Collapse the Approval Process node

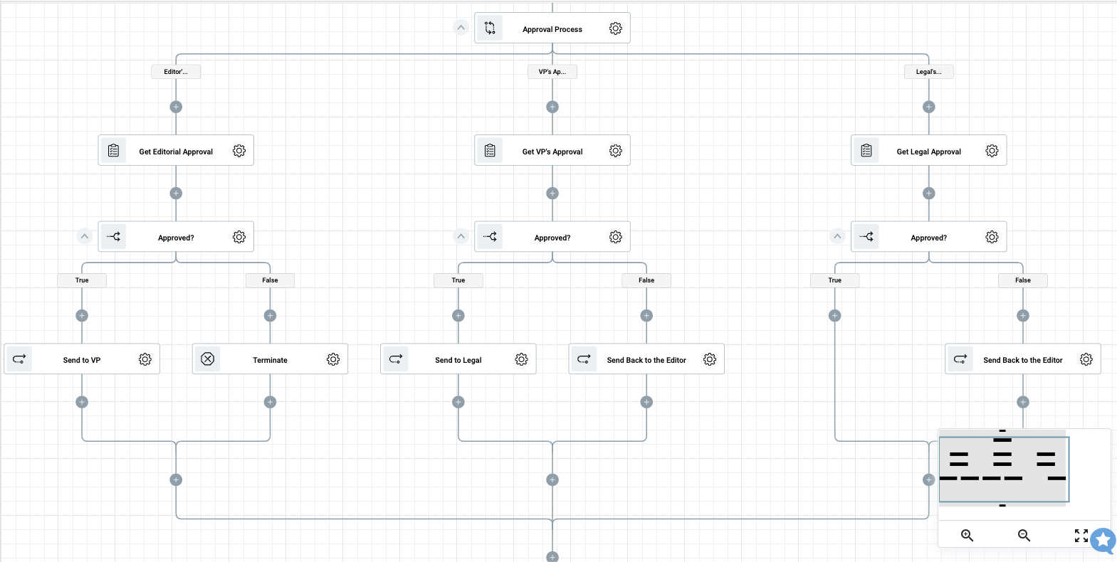pos(461,28)
